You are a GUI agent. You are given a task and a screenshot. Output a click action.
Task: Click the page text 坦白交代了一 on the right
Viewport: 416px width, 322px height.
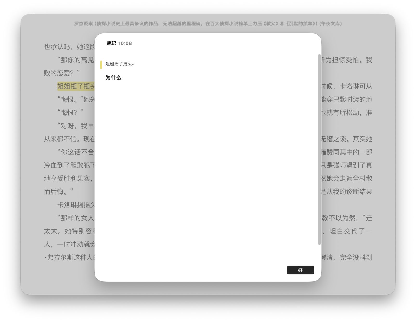coord(350,231)
